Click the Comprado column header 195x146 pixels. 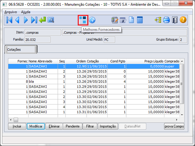click(x=172, y=61)
